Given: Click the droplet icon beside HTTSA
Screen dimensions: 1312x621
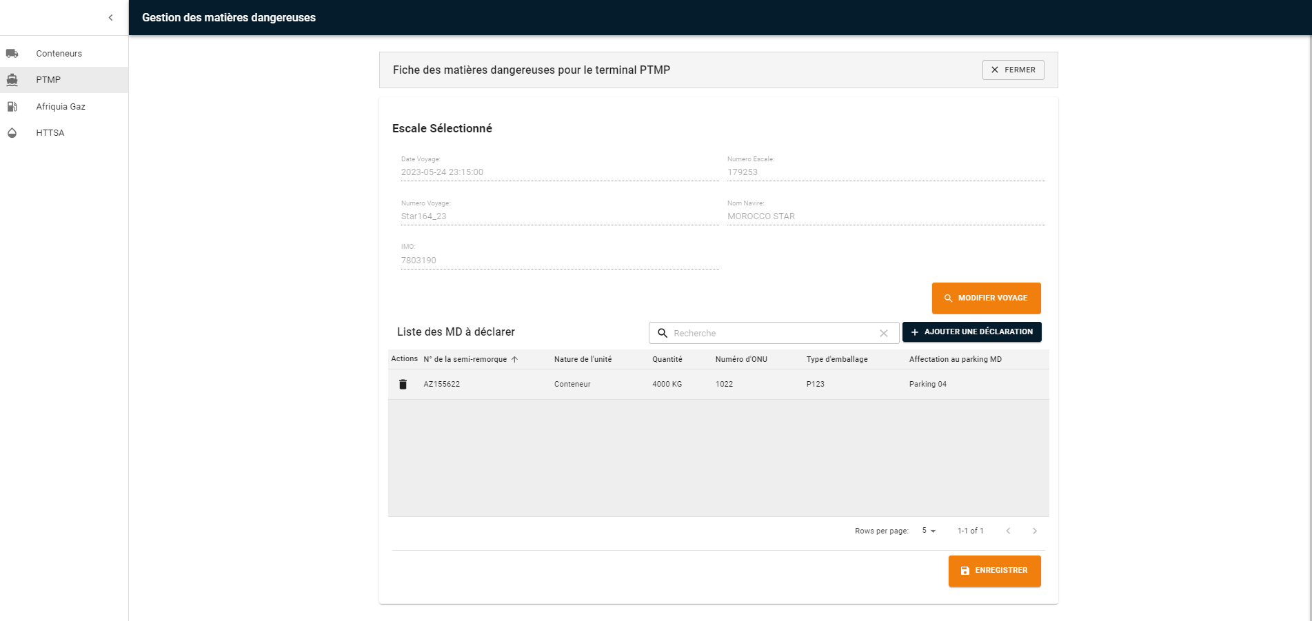Looking at the screenshot, I should [x=12, y=133].
